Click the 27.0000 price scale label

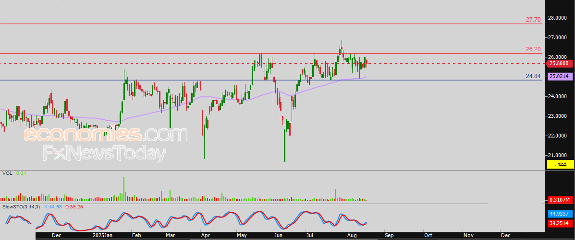(x=558, y=37)
